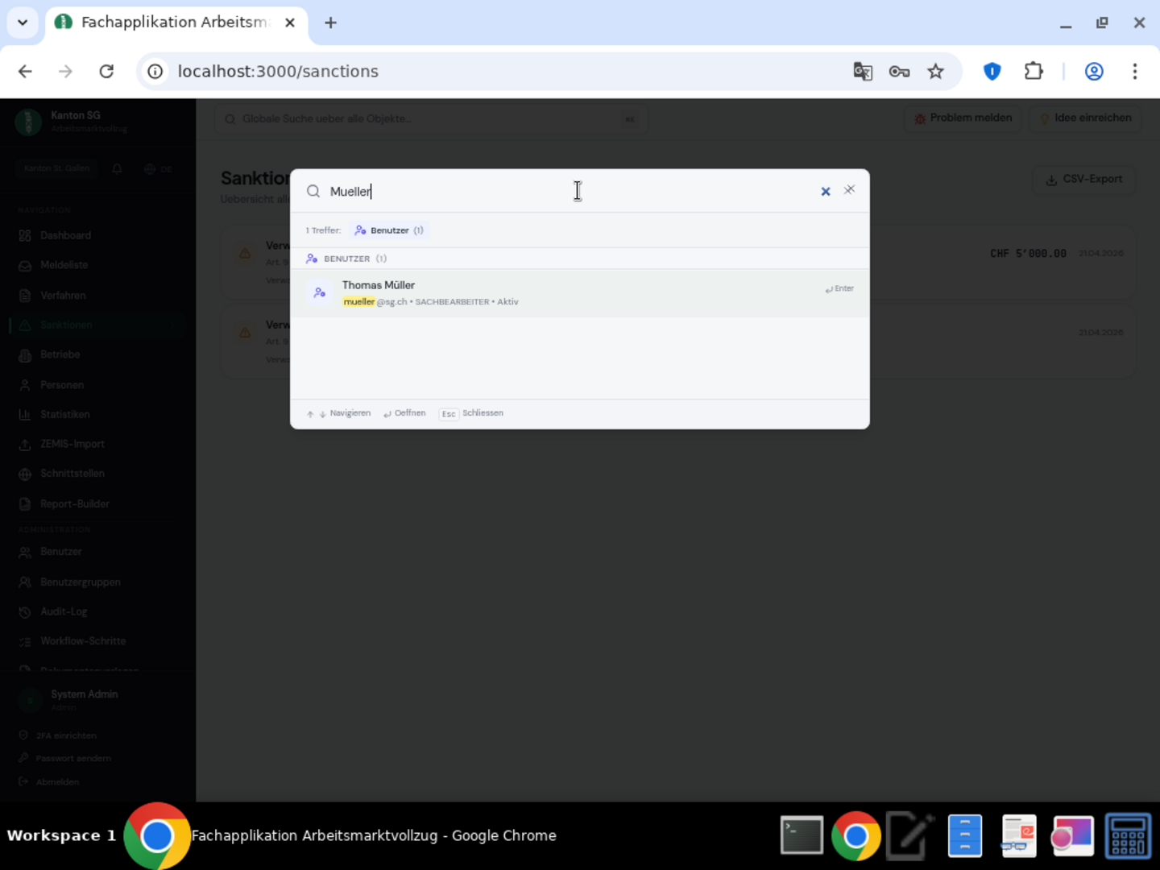Viewport: 1160px width, 870px height.
Task: Open the file archiver taskbar icon
Action: [x=965, y=835]
